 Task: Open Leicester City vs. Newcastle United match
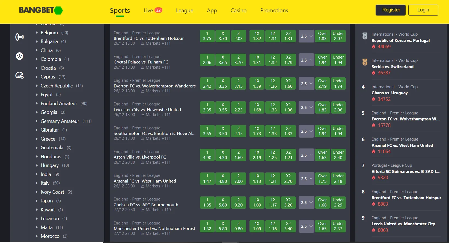[147, 110]
